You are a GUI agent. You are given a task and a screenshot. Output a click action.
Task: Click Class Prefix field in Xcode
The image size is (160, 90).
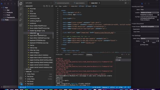149,32
